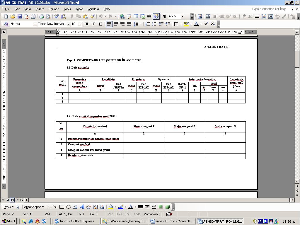Select the Rectangle drawing tool
This screenshot has width=300, height=225.
62,207
